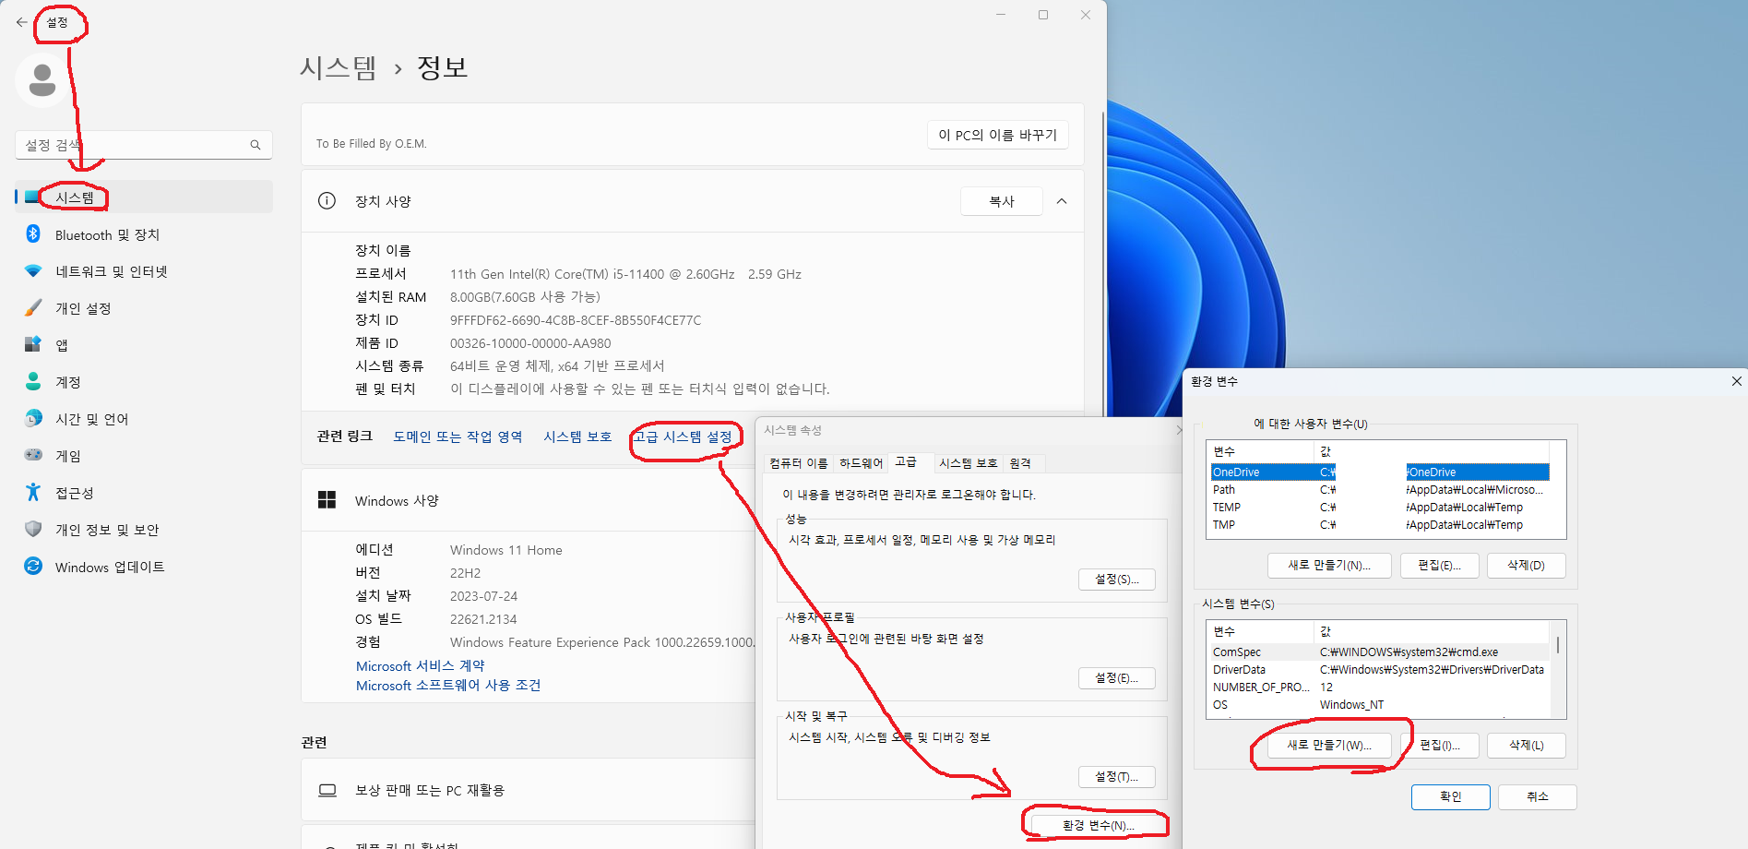The width and height of the screenshot is (1748, 849).
Task: Select the TMP user variable row
Action: [1380, 524]
